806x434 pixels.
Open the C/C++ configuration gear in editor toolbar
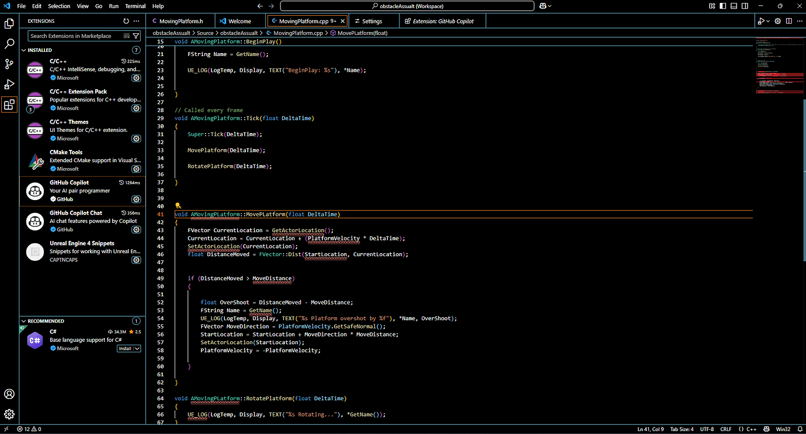coord(777,21)
